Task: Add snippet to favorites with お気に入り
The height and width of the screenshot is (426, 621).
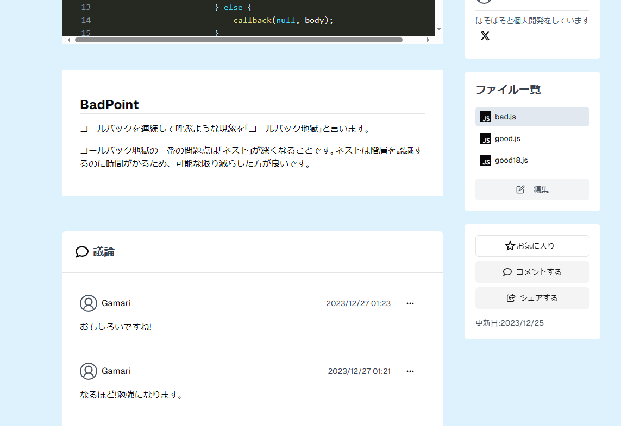Action: [x=532, y=246]
